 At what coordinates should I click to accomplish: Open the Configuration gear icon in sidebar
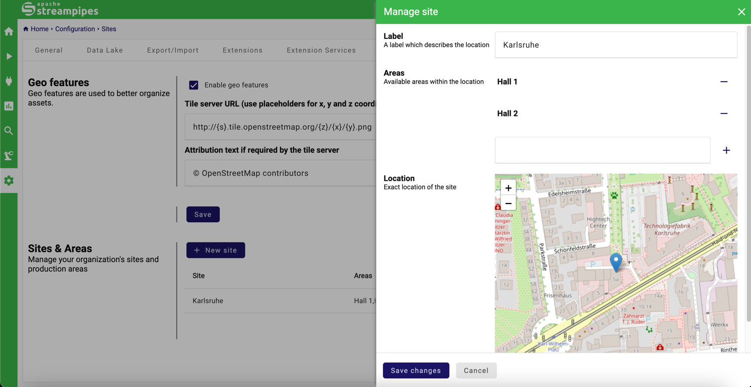9,181
